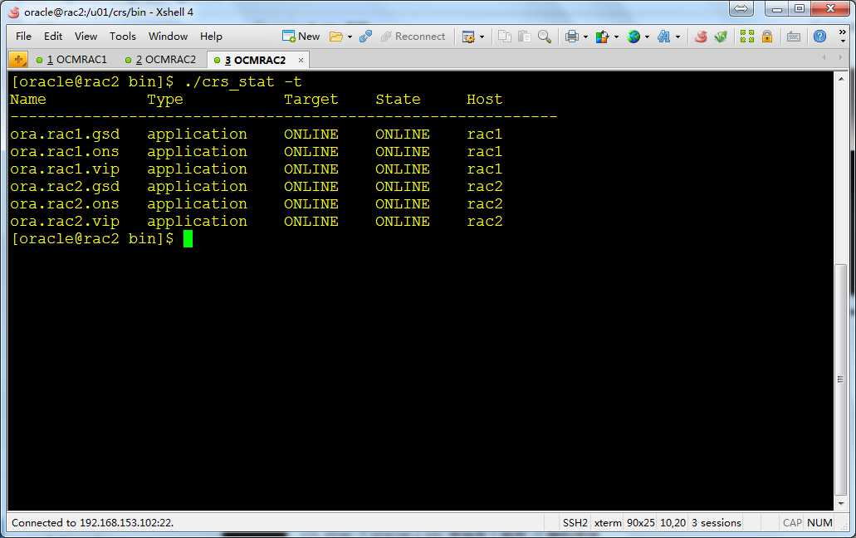856x538 pixels.
Task: Click the Xshell title bar app icon
Action: (14, 12)
